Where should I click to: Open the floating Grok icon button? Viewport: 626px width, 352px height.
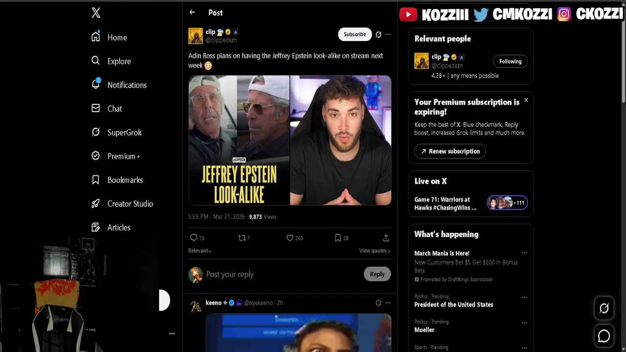coord(604,308)
